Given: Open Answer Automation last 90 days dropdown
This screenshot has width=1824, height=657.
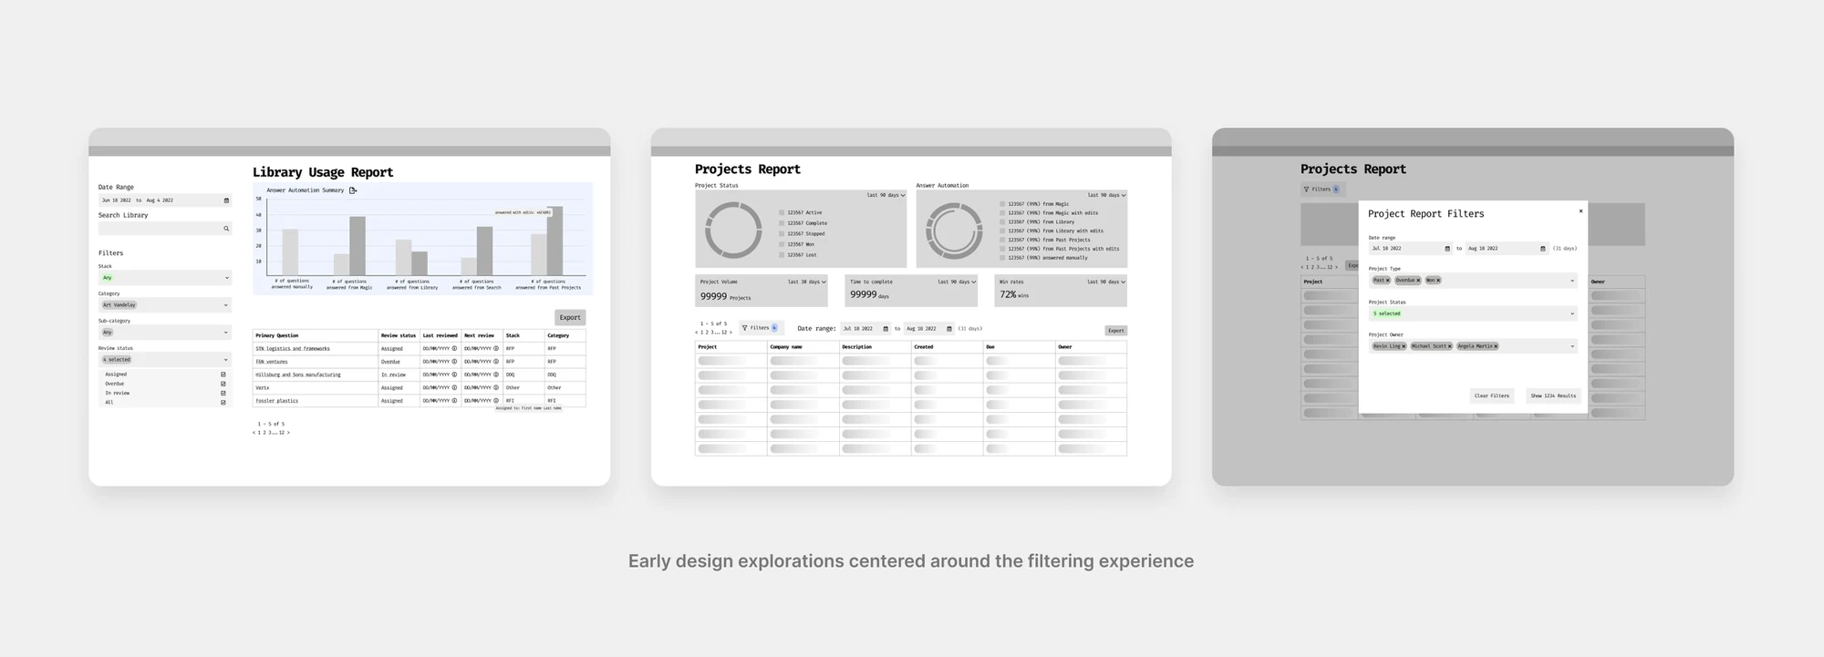Looking at the screenshot, I should [x=1106, y=195].
